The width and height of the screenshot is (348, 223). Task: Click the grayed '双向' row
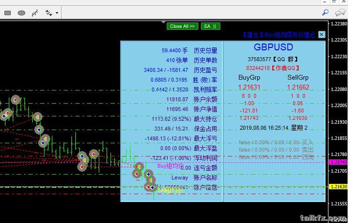[x=276, y=157]
